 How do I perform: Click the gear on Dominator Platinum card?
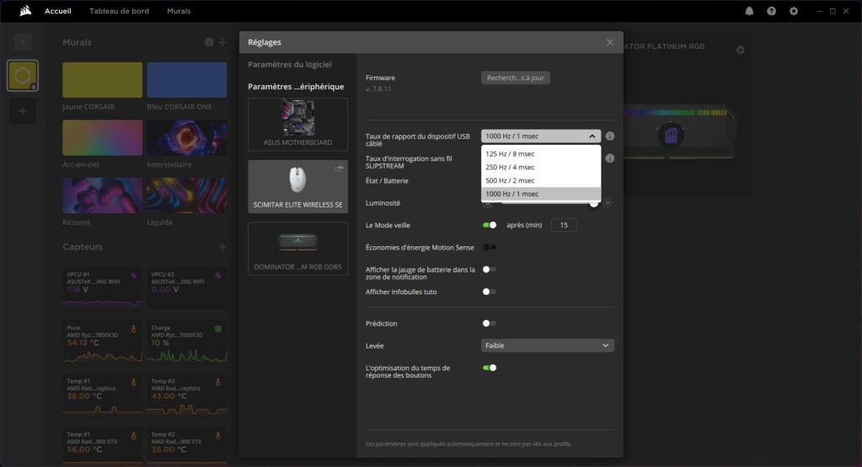click(x=740, y=50)
